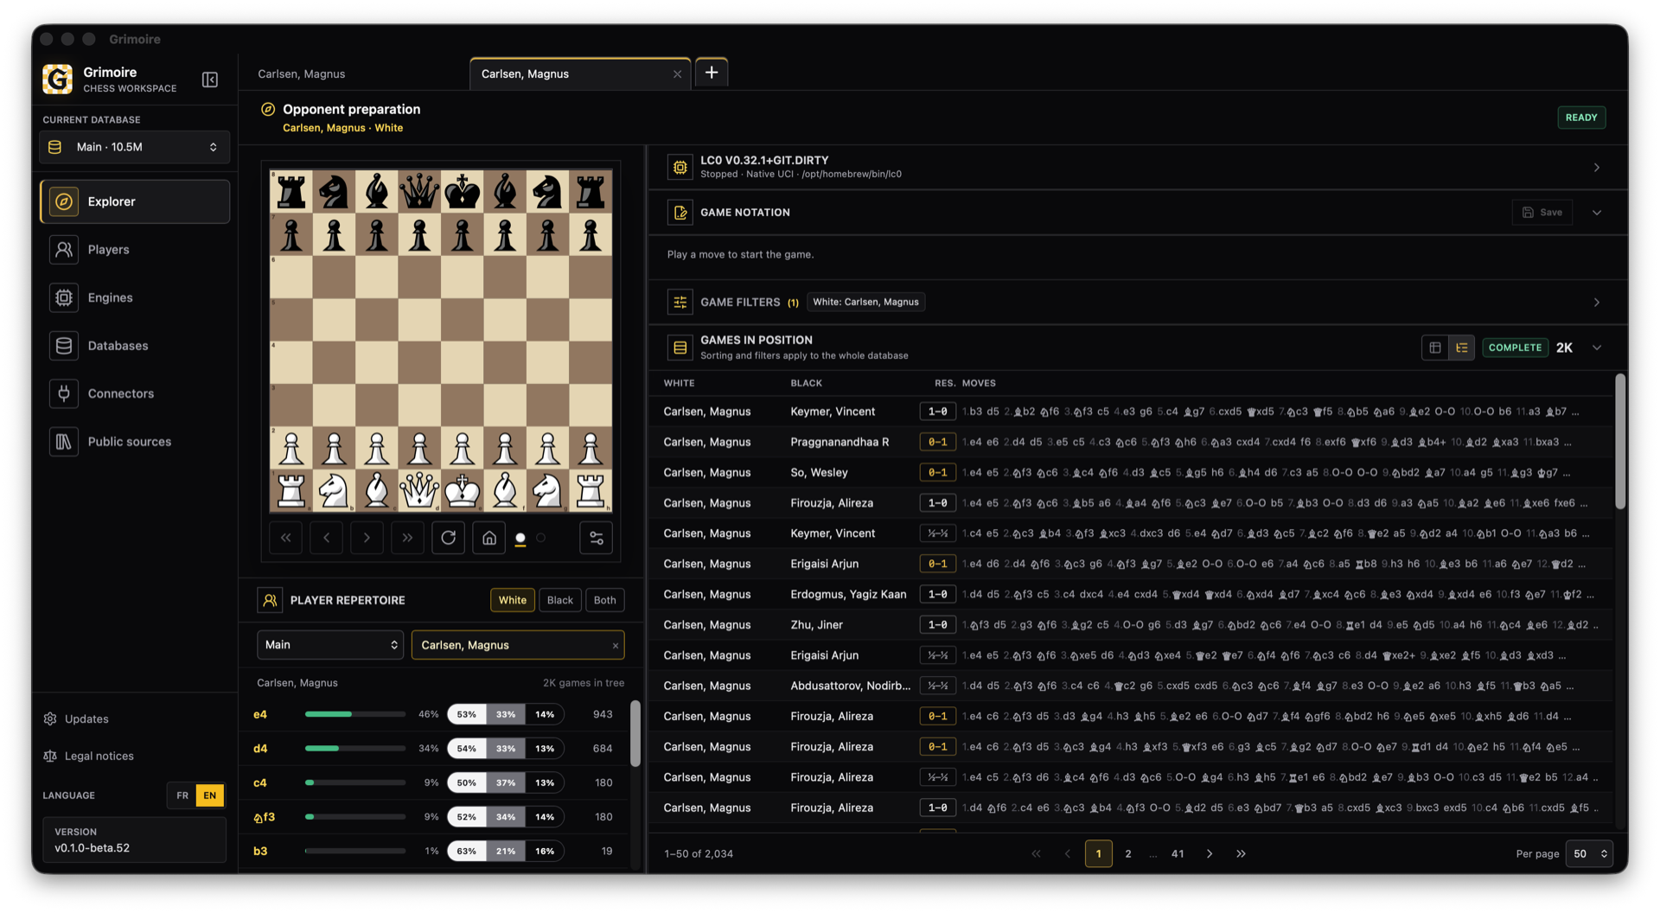Click the LC0 engine chip icon
The image size is (1660, 913).
click(680, 167)
